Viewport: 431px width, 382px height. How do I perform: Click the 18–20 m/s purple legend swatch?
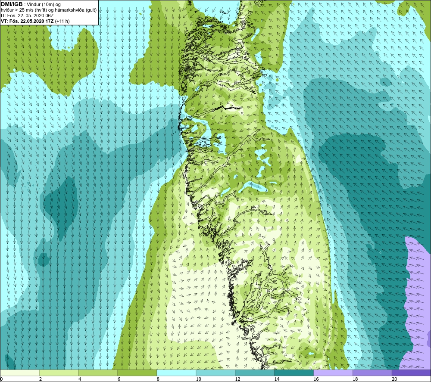(x=372, y=373)
